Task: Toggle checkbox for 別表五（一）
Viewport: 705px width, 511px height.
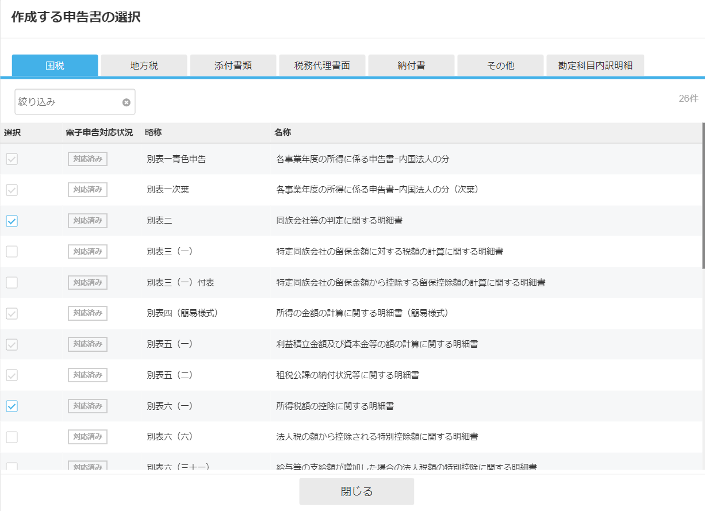Action: coord(12,344)
